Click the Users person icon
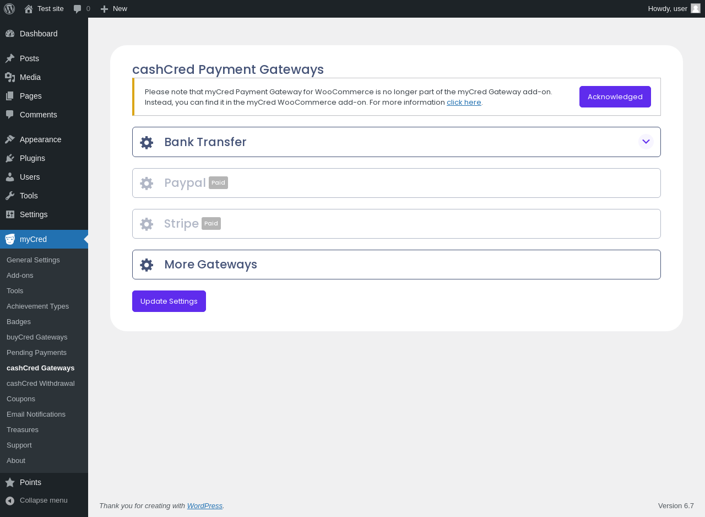705x517 pixels. coord(10,177)
